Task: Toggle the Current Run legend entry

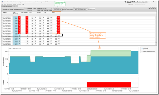Action: [x=145, y=48]
